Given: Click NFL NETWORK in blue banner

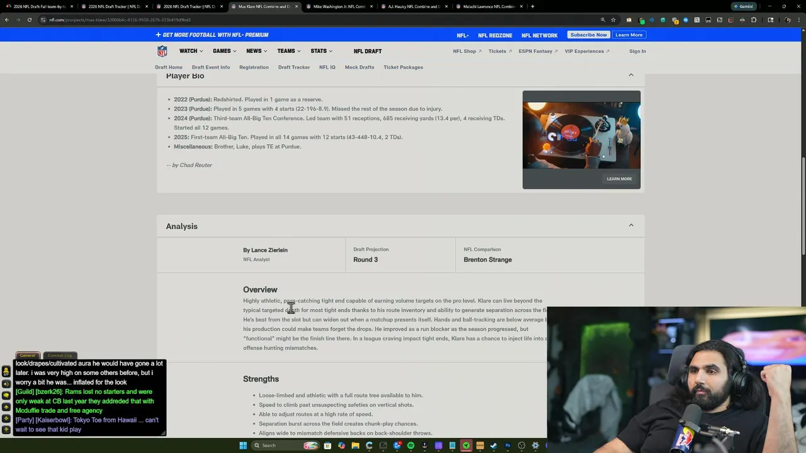Looking at the screenshot, I should coord(540,35).
